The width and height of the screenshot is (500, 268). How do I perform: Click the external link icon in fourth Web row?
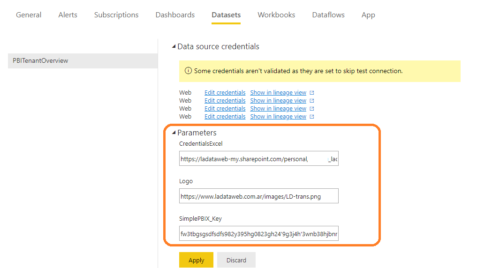tap(312, 117)
